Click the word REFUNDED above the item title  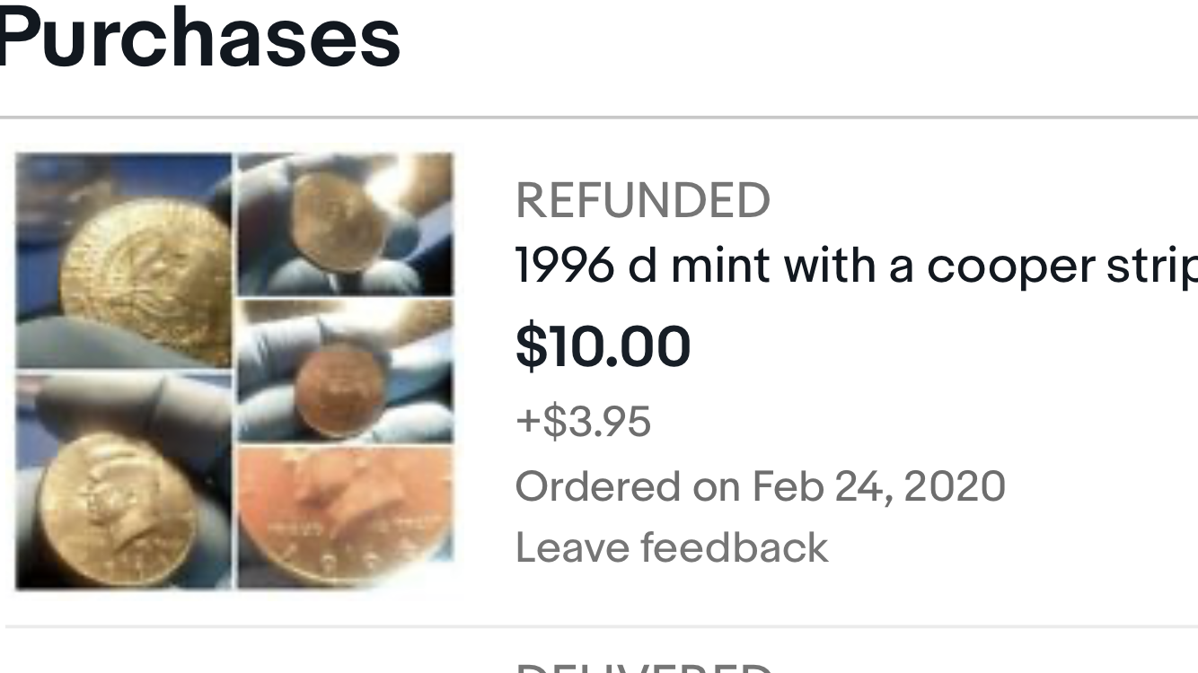(642, 200)
